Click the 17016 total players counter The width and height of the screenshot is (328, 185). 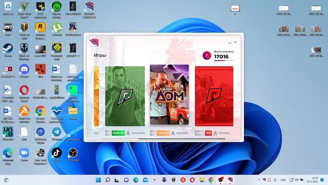click(x=221, y=57)
